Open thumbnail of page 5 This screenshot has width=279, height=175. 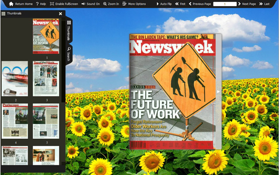tap(46, 121)
